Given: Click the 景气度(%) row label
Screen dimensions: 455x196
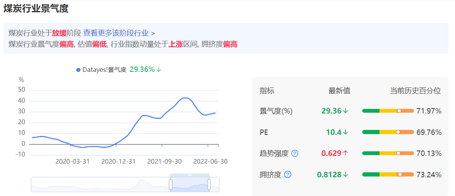Looking at the screenshot, I should tap(276, 111).
